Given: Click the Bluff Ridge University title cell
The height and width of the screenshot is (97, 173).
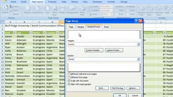Looking at the screenshot, I should (x=34, y=26).
